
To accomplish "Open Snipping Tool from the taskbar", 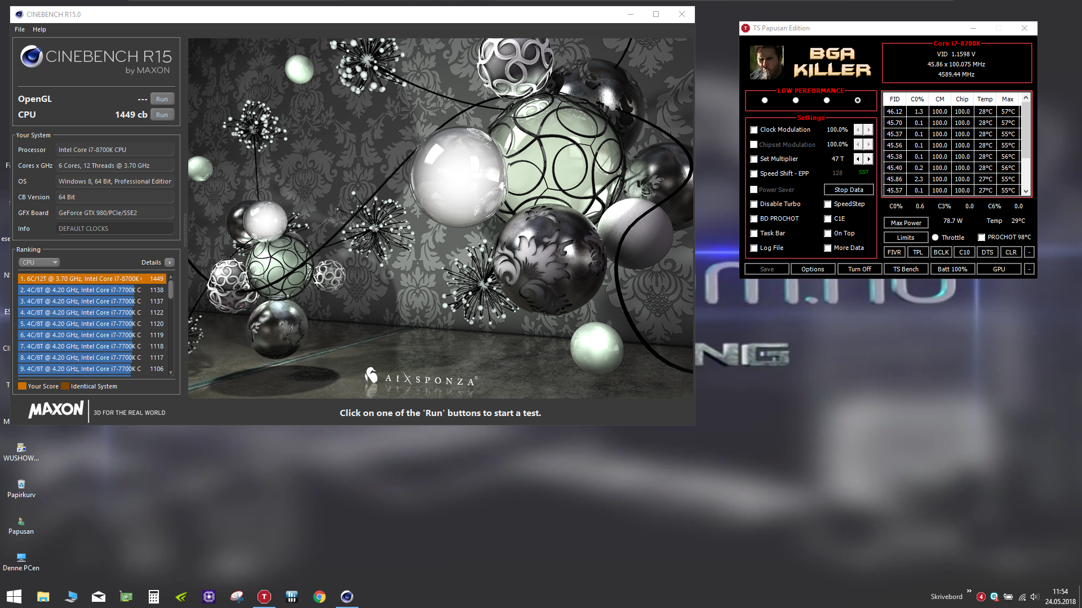I will (x=237, y=597).
